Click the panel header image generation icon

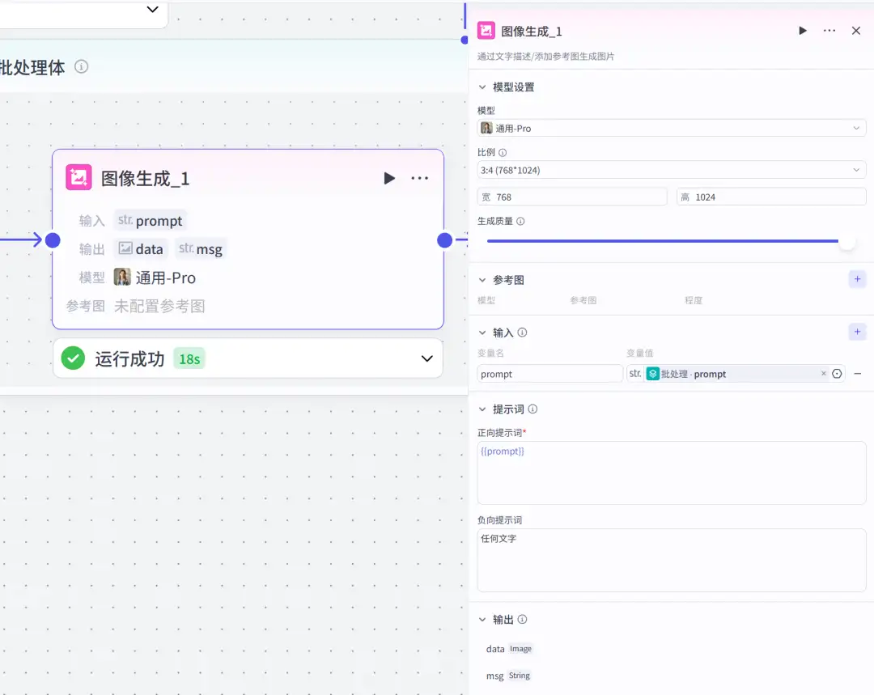click(x=486, y=31)
